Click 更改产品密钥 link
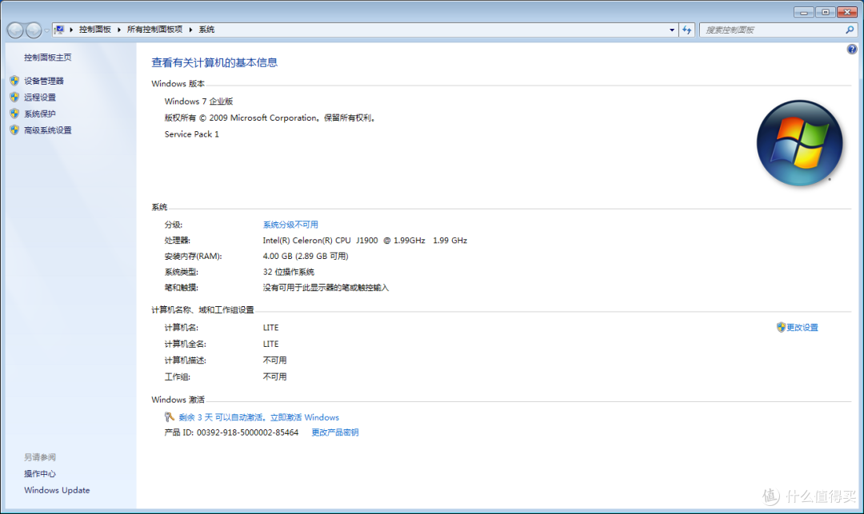 [334, 432]
